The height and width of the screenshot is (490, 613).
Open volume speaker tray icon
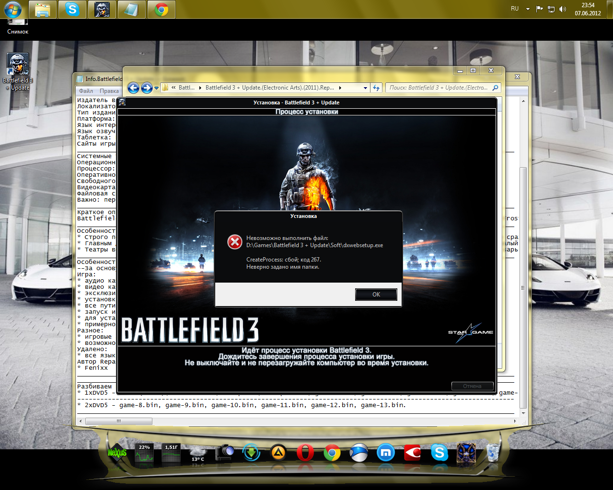pyautogui.click(x=563, y=9)
